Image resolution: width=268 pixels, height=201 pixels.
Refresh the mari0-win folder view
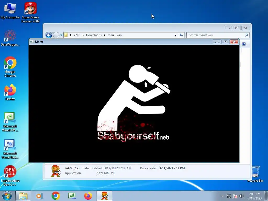click(x=181, y=35)
